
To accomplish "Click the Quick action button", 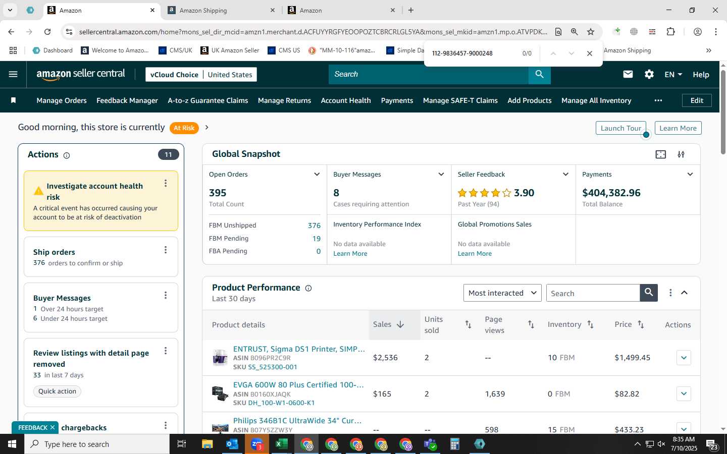I will [x=57, y=391].
